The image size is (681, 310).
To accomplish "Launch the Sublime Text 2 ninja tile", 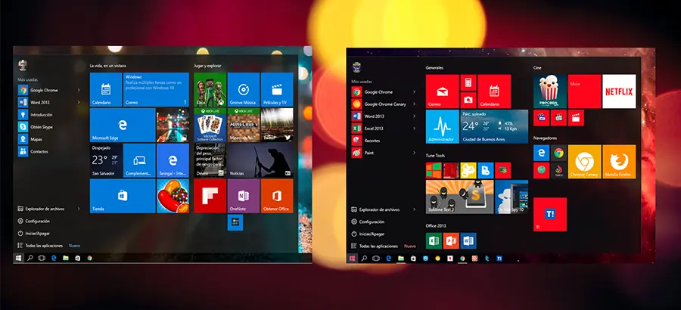I will [x=459, y=197].
